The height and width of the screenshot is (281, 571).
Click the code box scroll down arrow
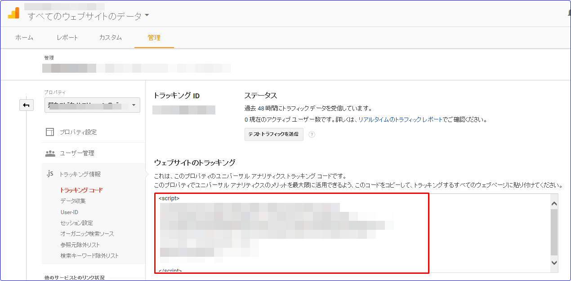click(554, 263)
